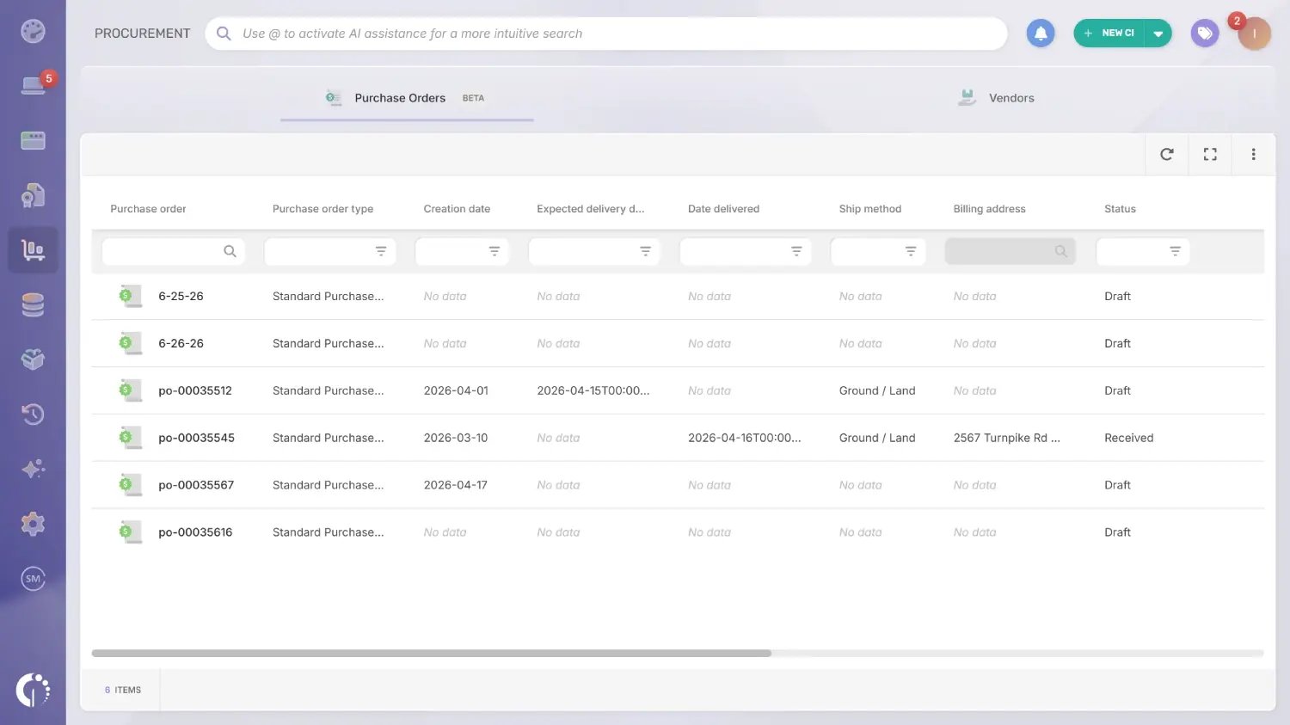Open the three-dot more options menu
The height and width of the screenshot is (725, 1290).
coord(1253,154)
